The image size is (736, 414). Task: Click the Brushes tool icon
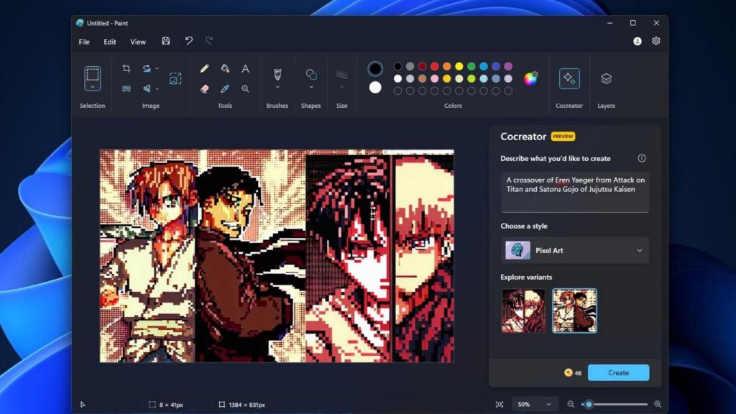277,75
